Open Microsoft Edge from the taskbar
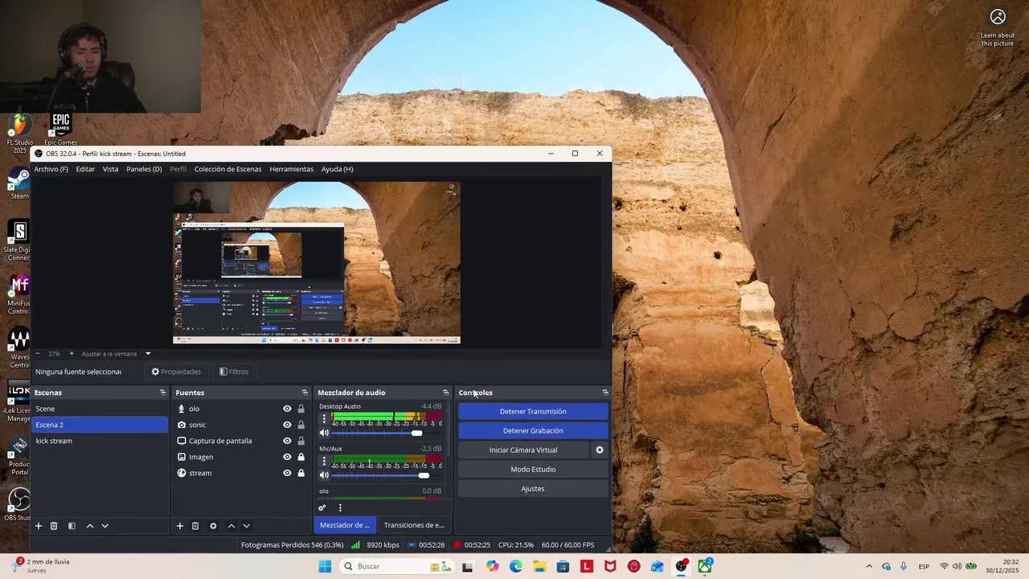Screen dimensions: 1029x579 (x=516, y=566)
